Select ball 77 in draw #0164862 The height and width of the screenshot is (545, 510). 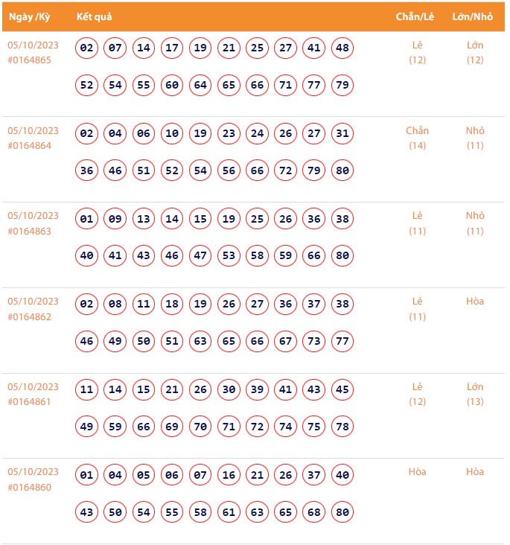[x=342, y=342]
